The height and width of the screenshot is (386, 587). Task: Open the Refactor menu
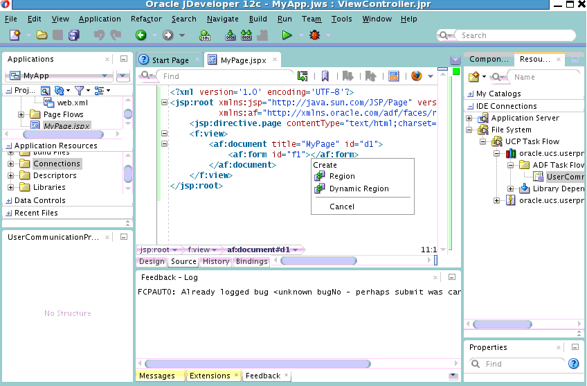click(x=146, y=19)
